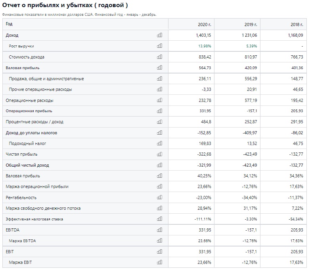Click the tax value 169,83

(205, 143)
